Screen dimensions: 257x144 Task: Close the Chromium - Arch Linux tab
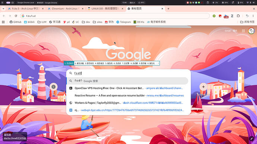83,9
